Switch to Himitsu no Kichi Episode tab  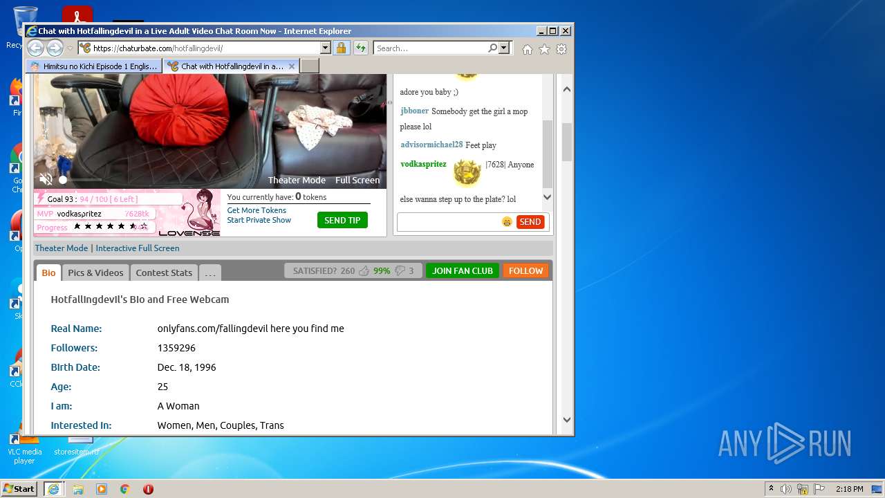tap(93, 66)
